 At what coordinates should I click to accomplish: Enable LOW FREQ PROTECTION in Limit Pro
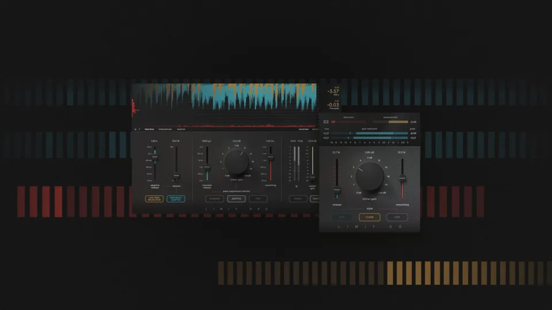pos(154,199)
